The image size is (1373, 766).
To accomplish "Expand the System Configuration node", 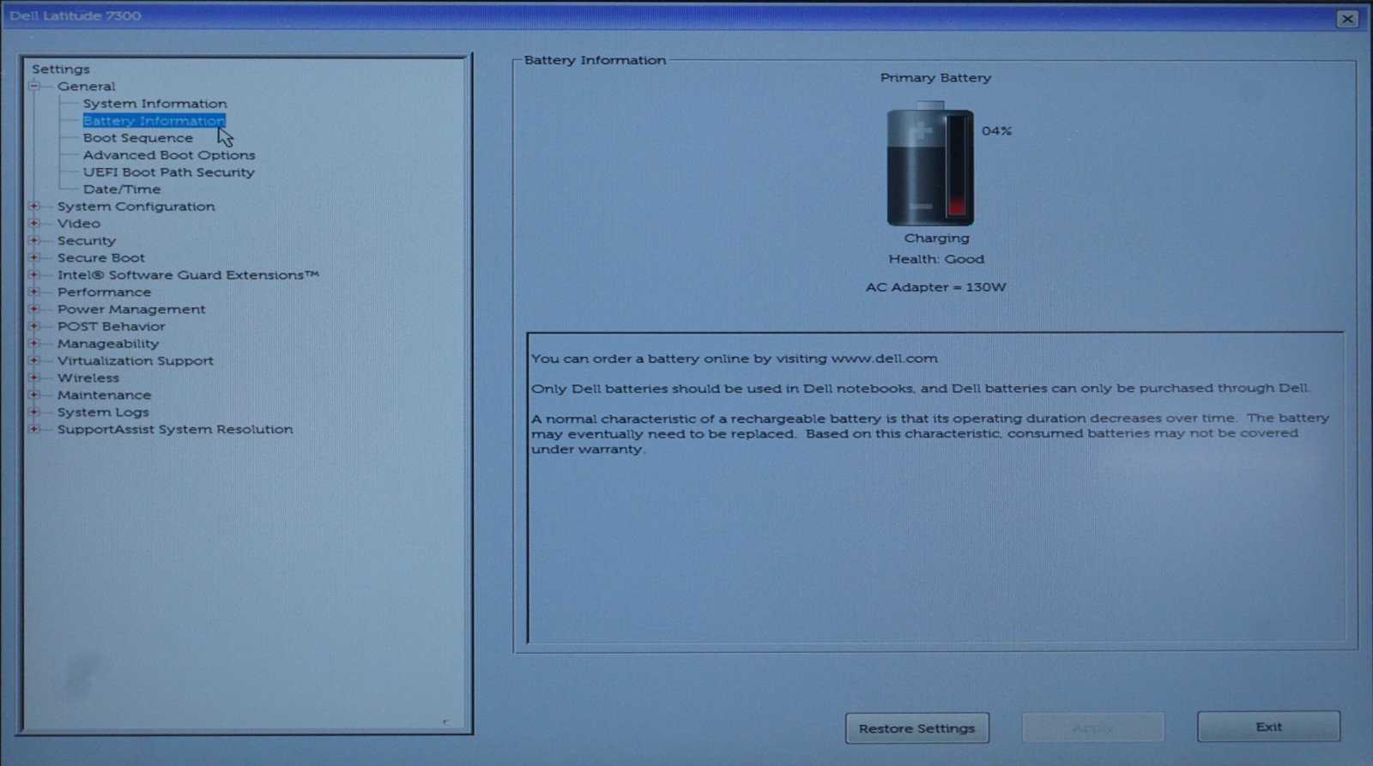I will point(34,206).
